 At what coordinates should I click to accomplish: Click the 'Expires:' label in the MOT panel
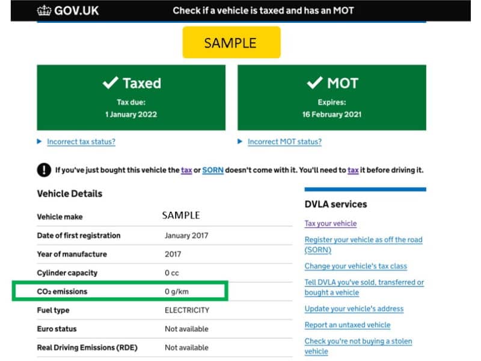coord(332,102)
